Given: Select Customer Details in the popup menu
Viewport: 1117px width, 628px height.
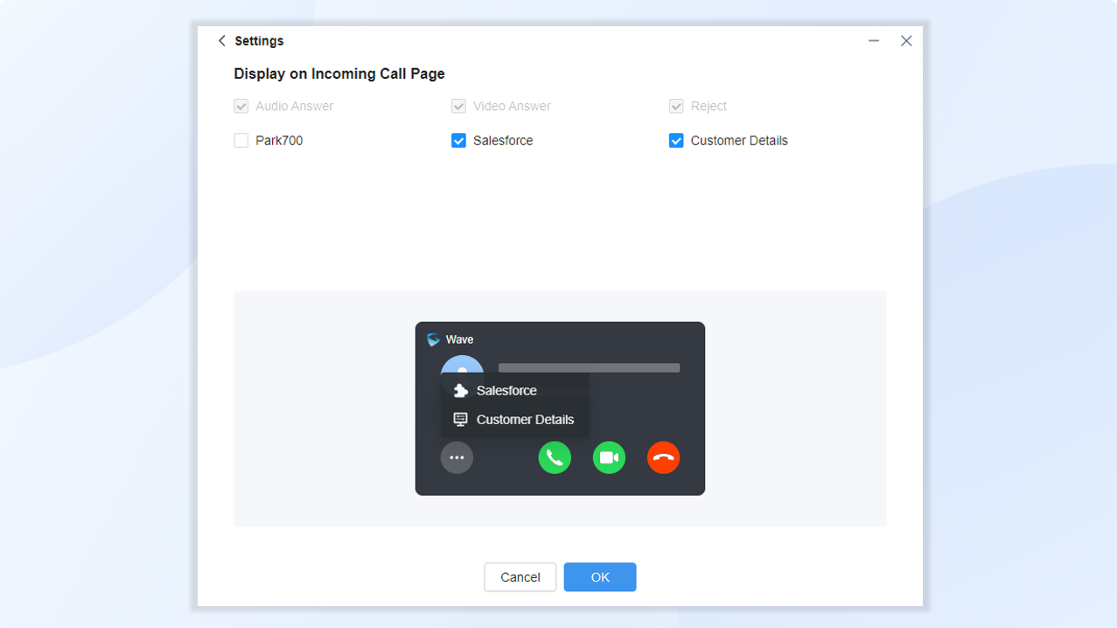Looking at the screenshot, I should (x=525, y=420).
